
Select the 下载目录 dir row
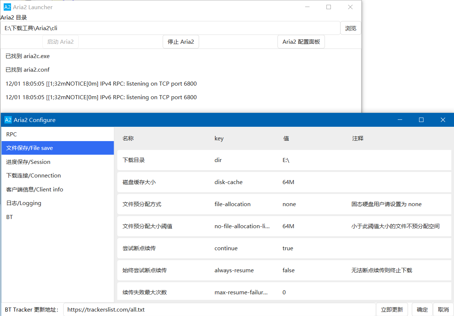(x=284, y=160)
